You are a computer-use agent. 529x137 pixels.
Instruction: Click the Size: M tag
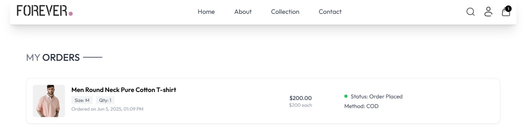82,100
